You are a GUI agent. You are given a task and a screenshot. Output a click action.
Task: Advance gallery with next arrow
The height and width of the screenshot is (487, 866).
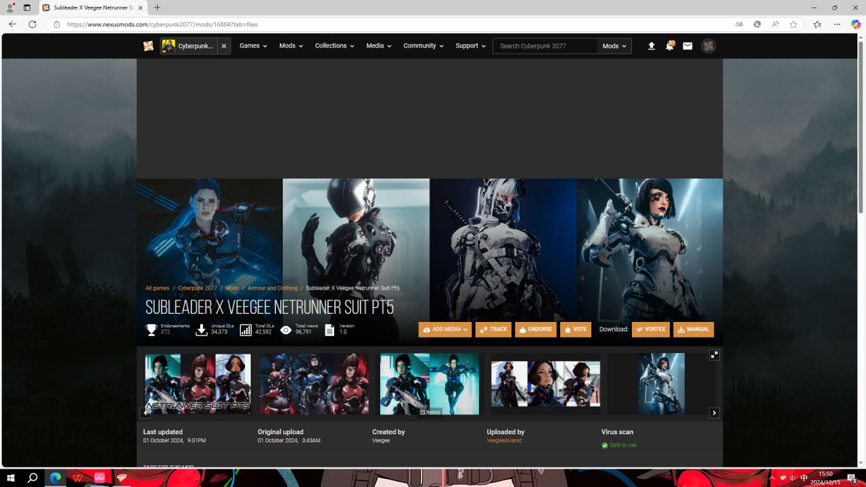click(x=714, y=413)
